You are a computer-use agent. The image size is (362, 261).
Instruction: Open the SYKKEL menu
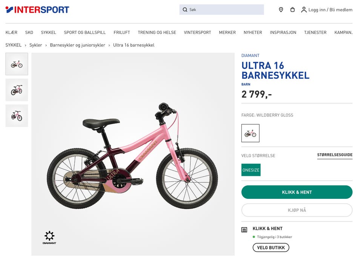coord(48,32)
